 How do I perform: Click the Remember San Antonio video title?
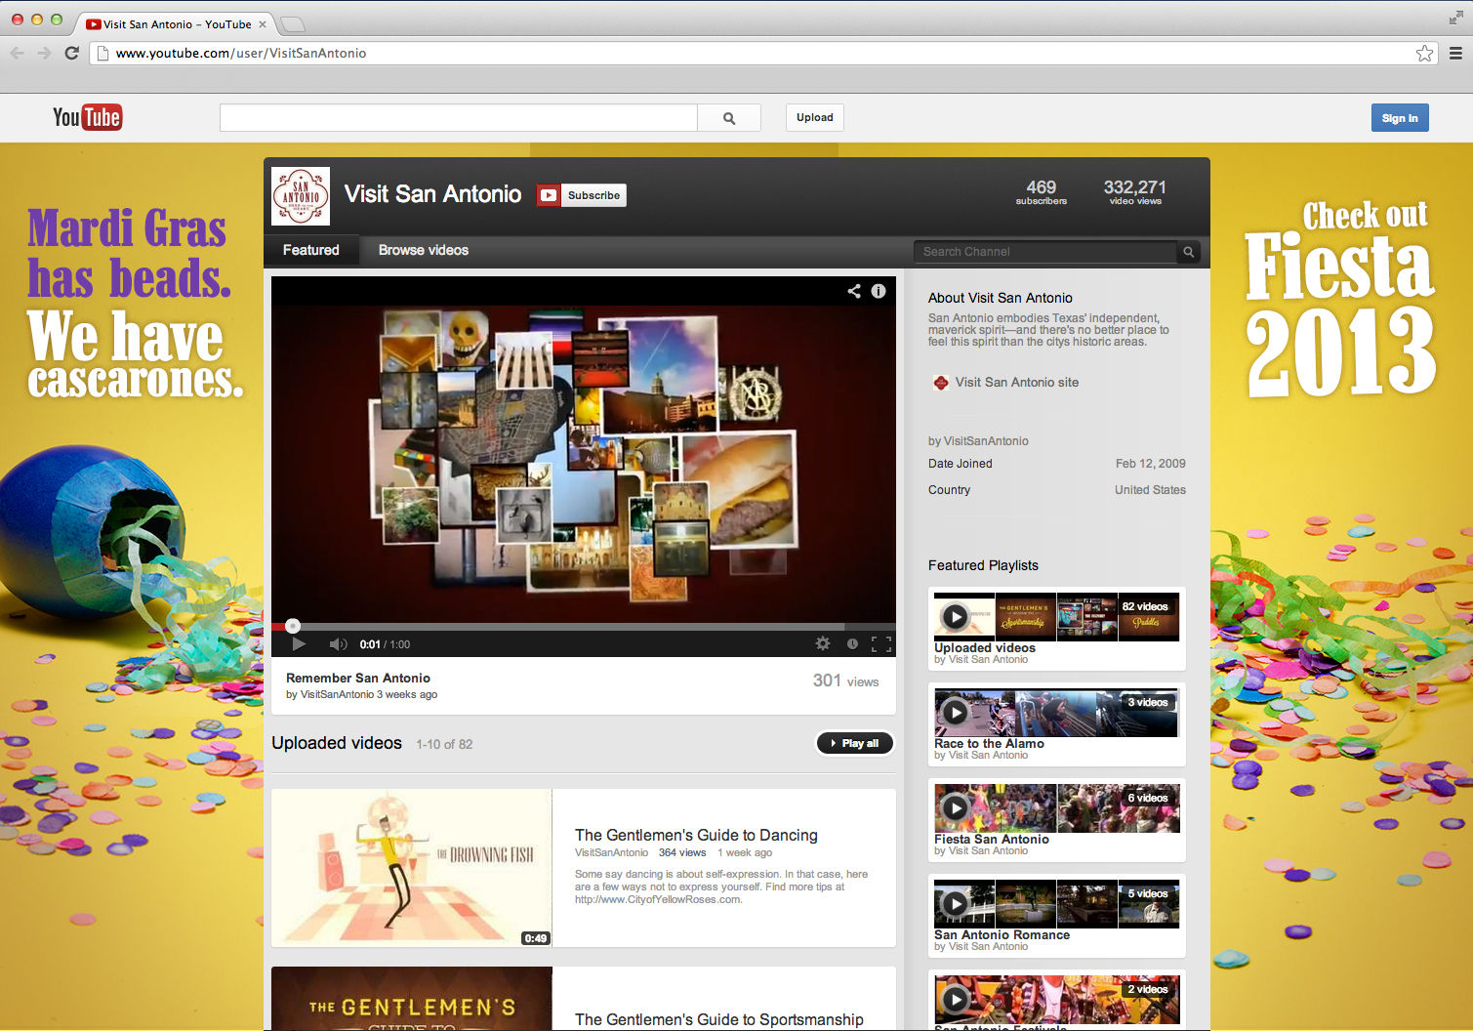pyautogui.click(x=358, y=678)
